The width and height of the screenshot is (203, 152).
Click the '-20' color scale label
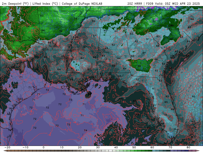[x=7, y=147]
